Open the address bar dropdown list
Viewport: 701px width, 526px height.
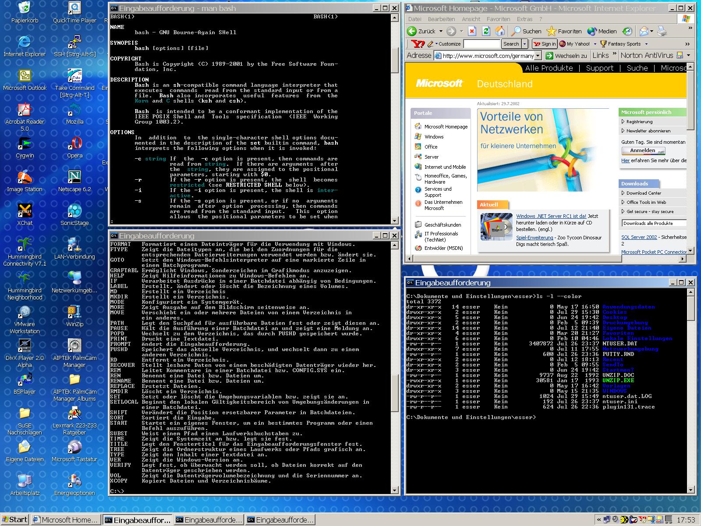pyautogui.click(x=538, y=55)
